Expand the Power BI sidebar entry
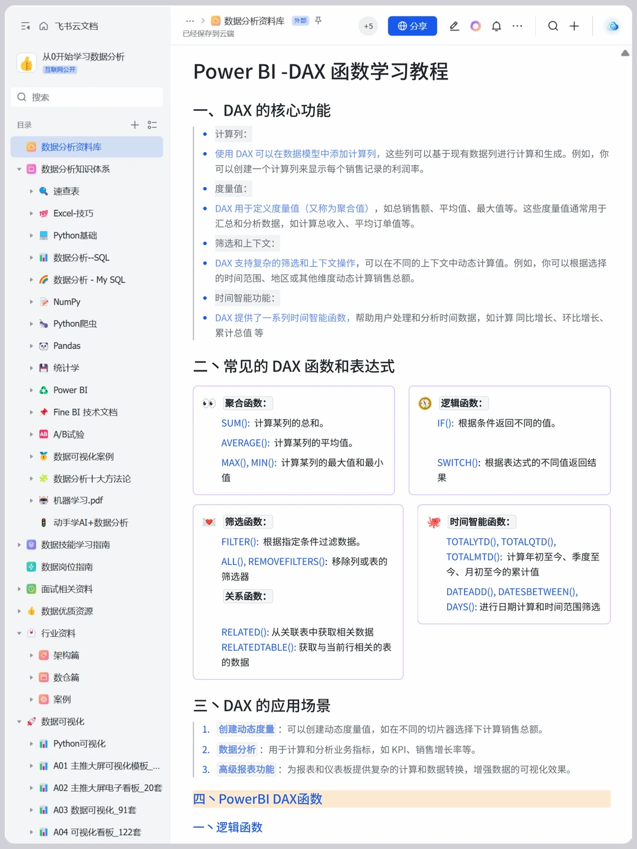Image resolution: width=637 pixels, height=849 pixels. 31,390
